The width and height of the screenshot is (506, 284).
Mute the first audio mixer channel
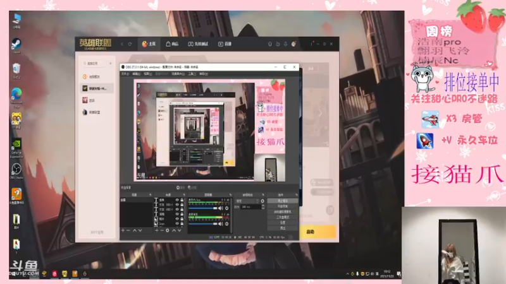pos(221,208)
